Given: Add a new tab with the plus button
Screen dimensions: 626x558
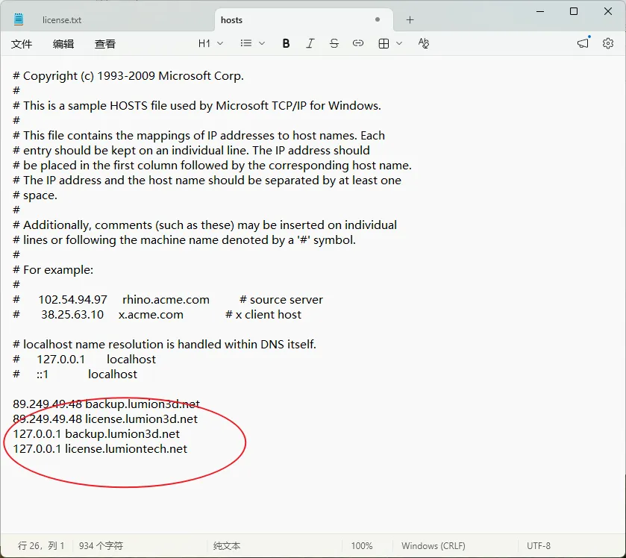Looking at the screenshot, I should [410, 20].
